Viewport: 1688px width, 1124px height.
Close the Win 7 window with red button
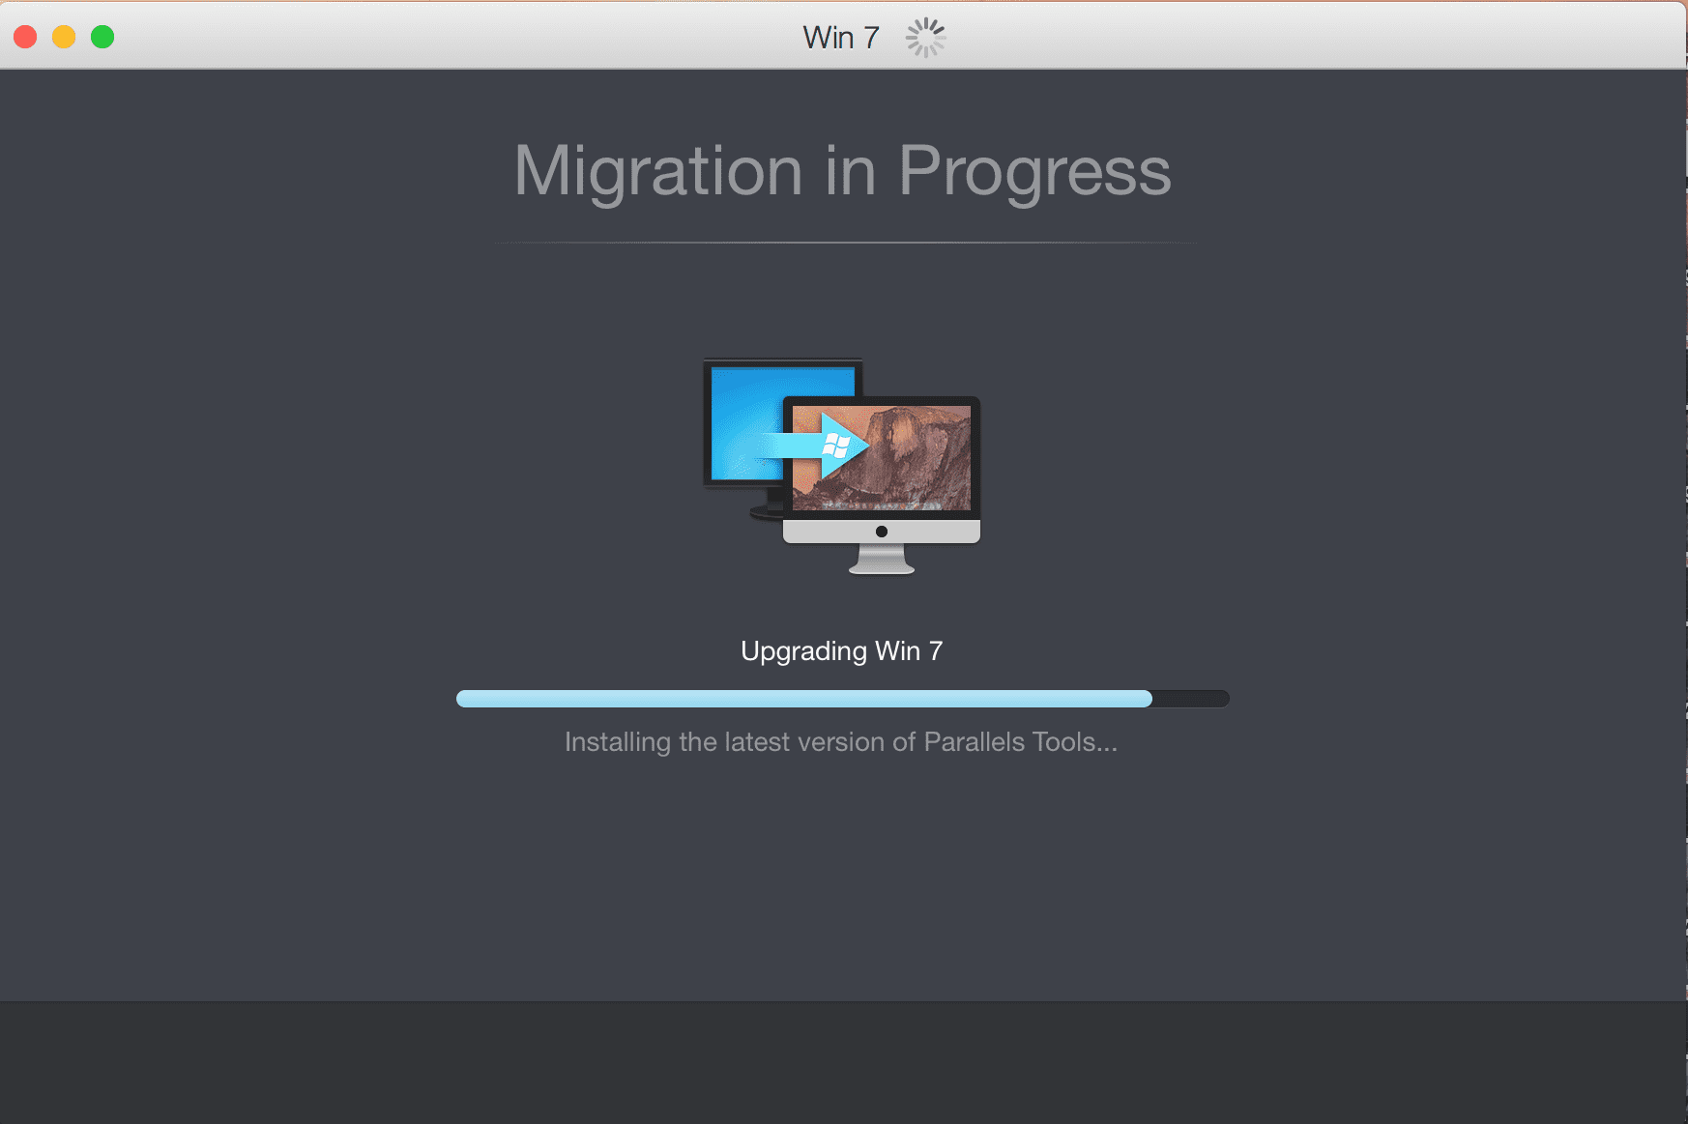25,37
